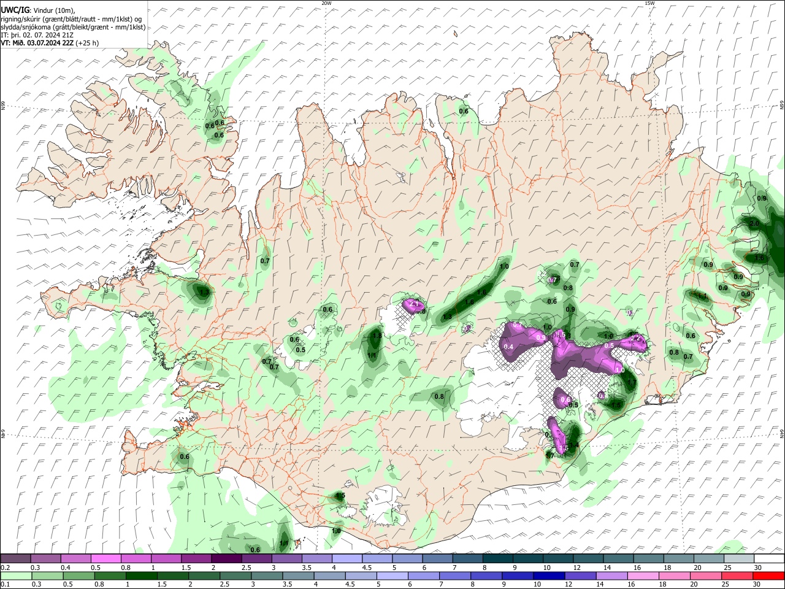Pick the red 30 swatch ending the lower legend
The width and height of the screenshot is (785, 589).
[x=769, y=576]
